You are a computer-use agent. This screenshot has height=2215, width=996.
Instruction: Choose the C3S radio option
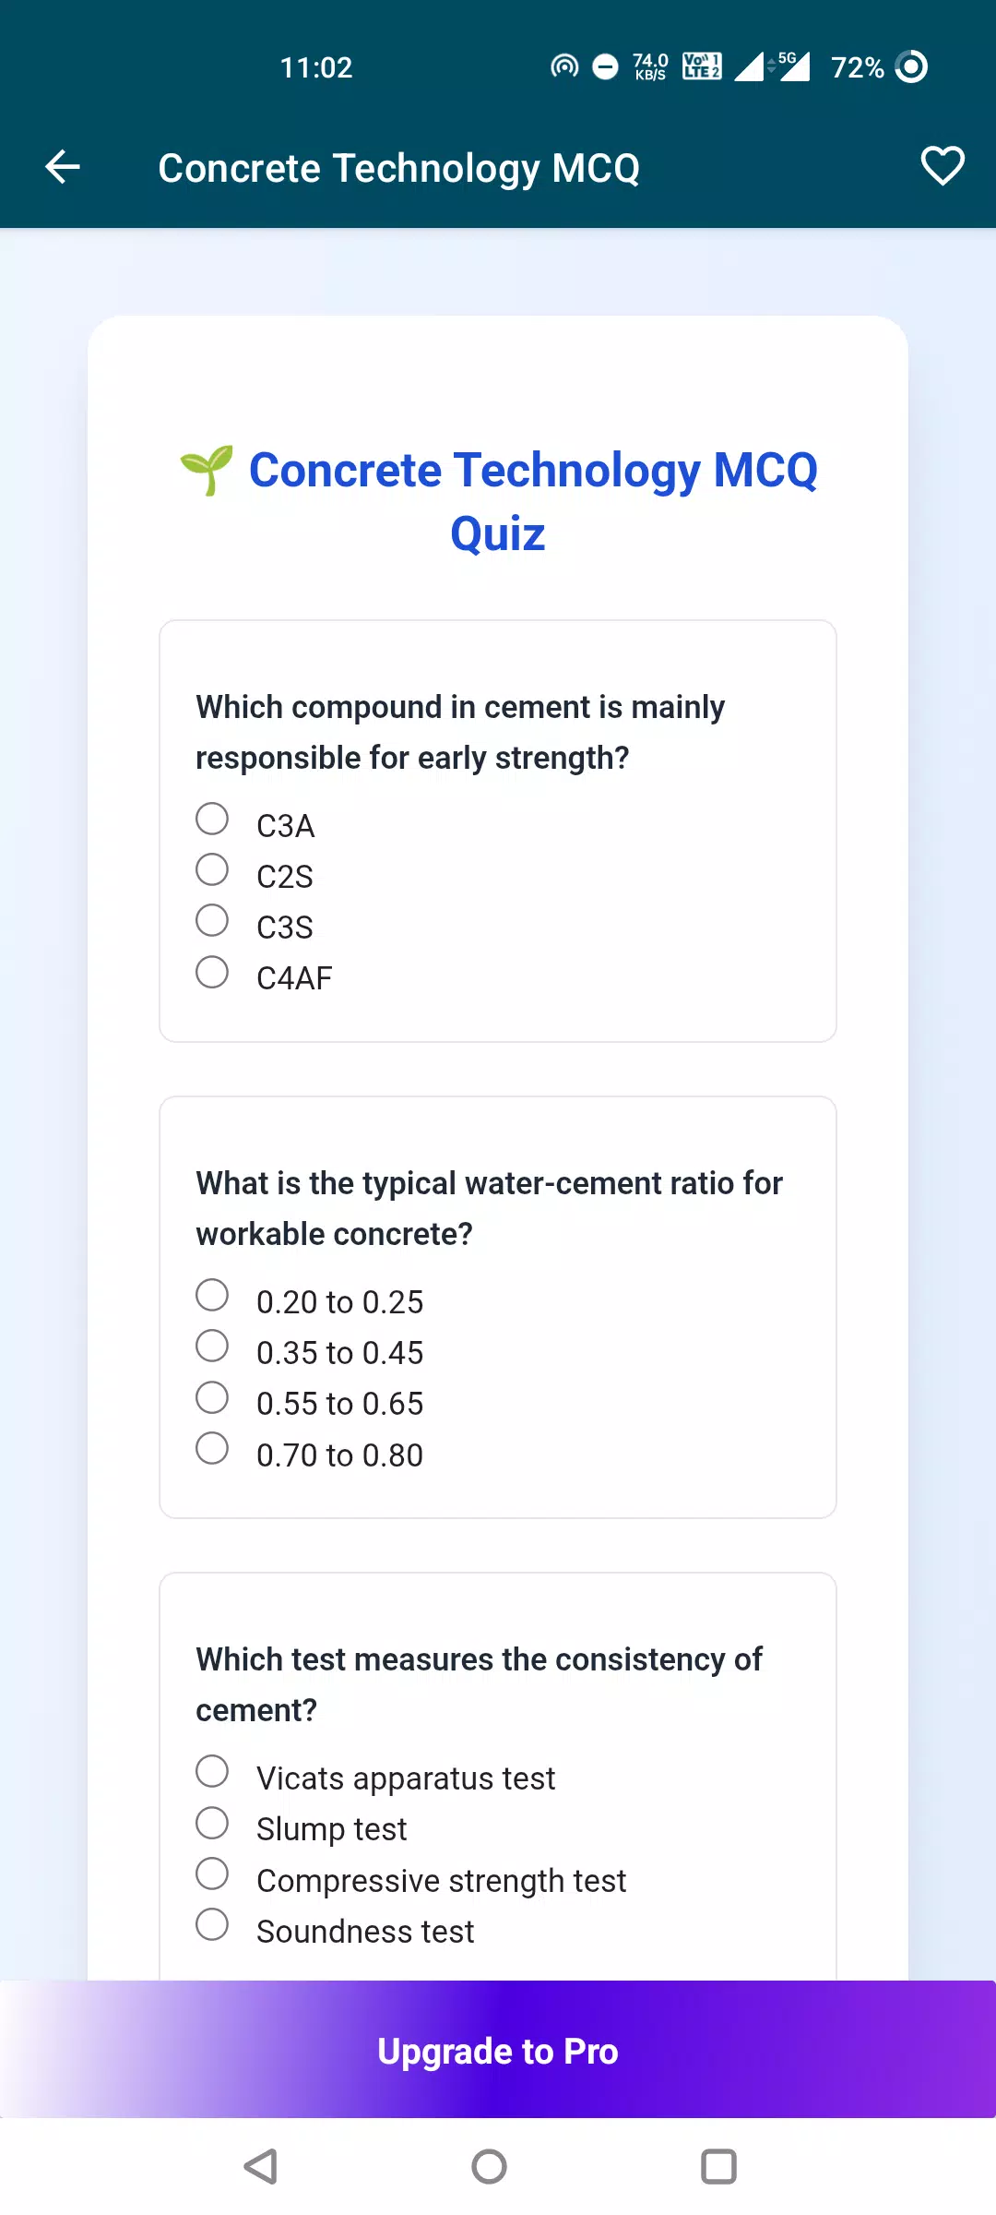click(x=212, y=920)
